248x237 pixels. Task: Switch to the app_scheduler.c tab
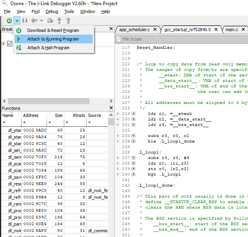point(134,30)
